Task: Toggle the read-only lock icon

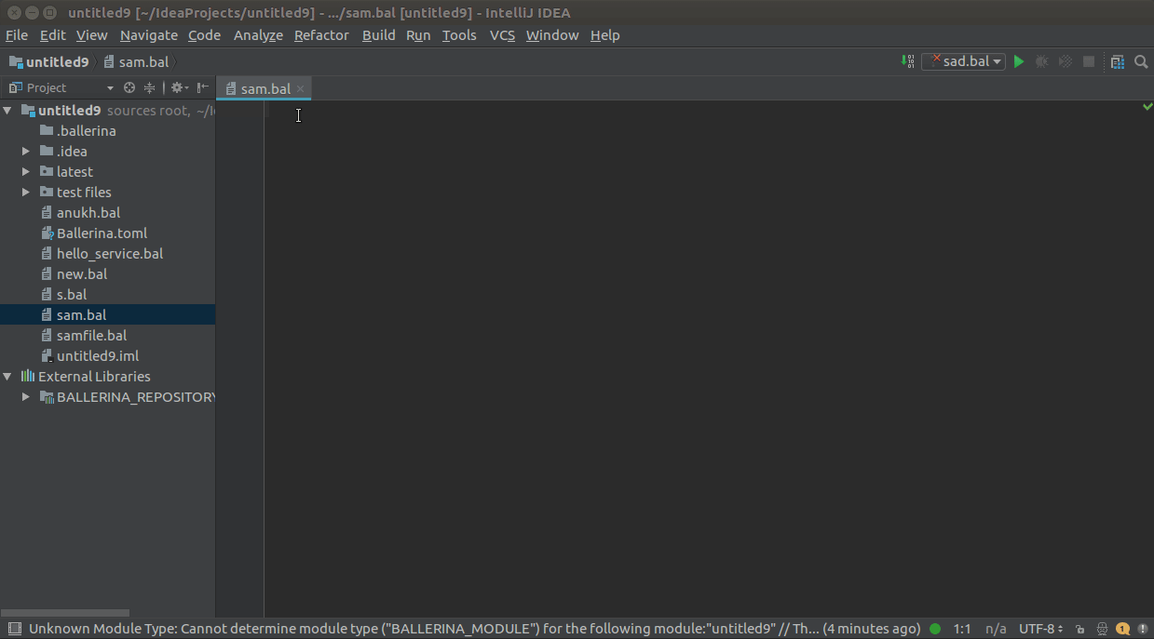Action: [x=1080, y=629]
